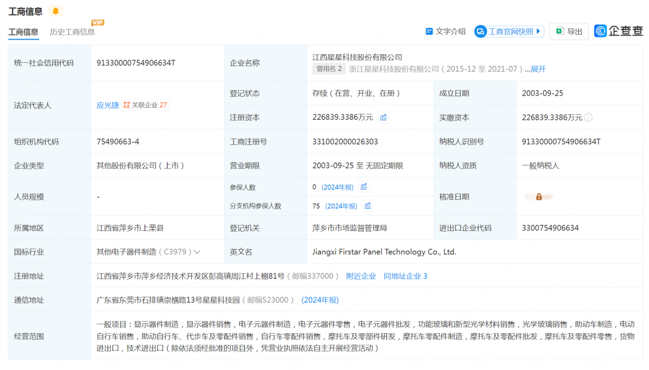649x370 pixels.
Task: Select the 经营范围 description text
Action: point(365,336)
